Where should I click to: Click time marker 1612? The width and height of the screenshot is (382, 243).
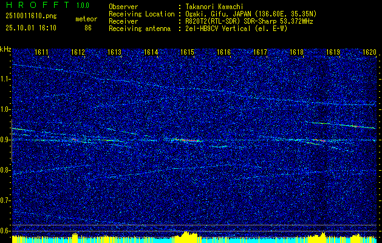(78, 52)
